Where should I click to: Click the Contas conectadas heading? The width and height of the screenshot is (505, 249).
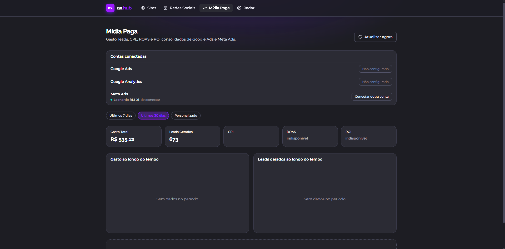pos(128,56)
